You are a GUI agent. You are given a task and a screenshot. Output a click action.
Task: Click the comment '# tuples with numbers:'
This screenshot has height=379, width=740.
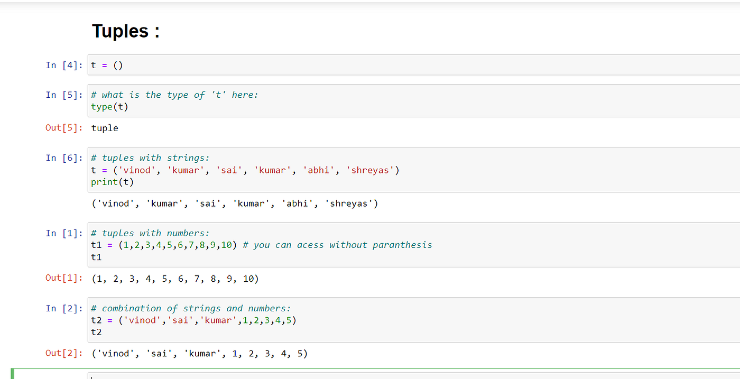(150, 233)
